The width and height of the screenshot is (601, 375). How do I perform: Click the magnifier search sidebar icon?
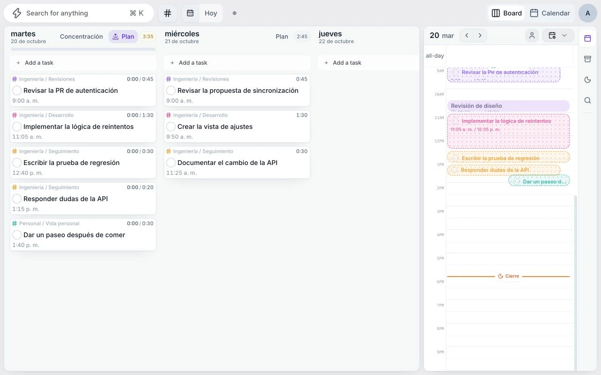click(x=587, y=100)
